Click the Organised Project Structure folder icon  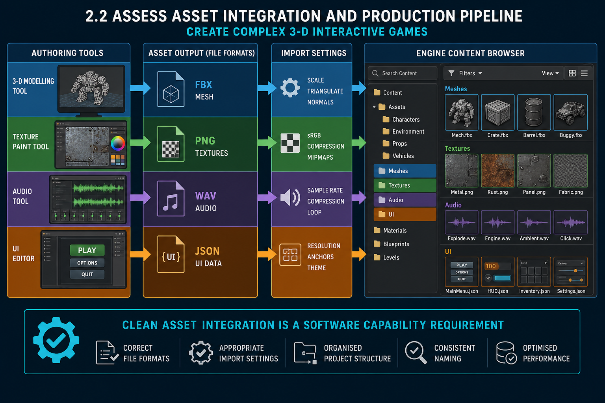coord(305,353)
